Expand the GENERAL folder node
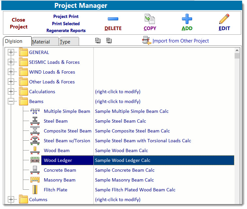The width and height of the screenshot is (247, 209). click(11, 52)
